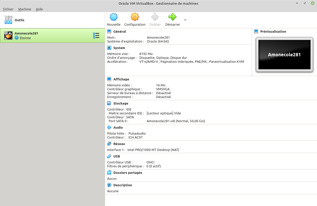Open the Aide menu
Image resolution: width=317 pixels, height=206 pixels.
(39, 9)
